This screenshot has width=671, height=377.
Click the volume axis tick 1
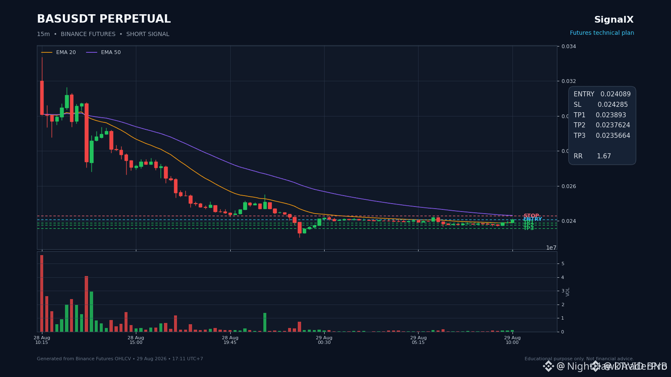[x=563, y=318]
